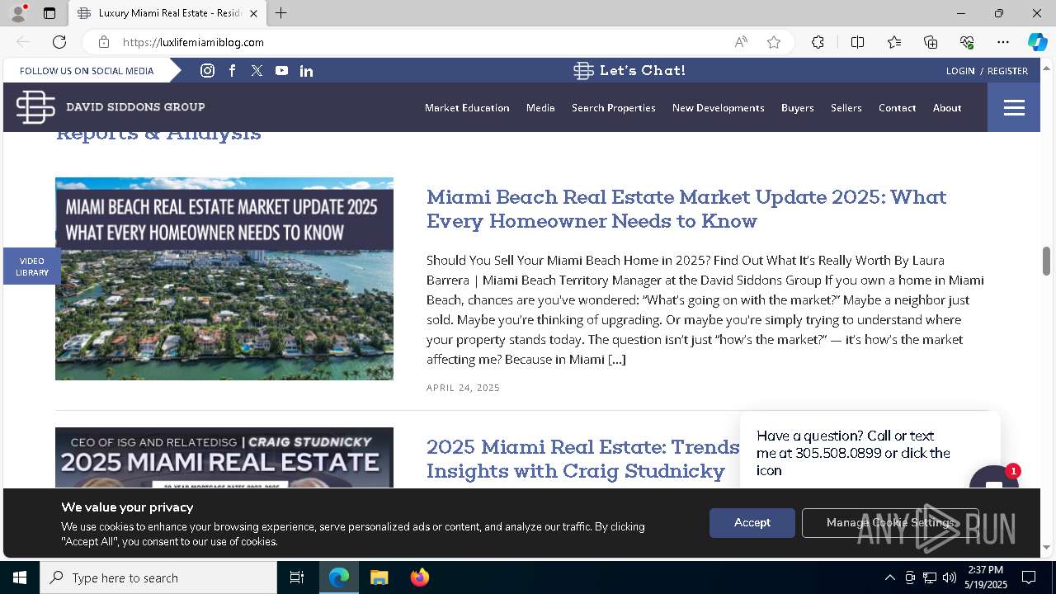Image resolution: width=1056 pixels, height=594 pixels.
Task: Open Windows Start menu
Action: pyautogui.click(x=20, y=577)
